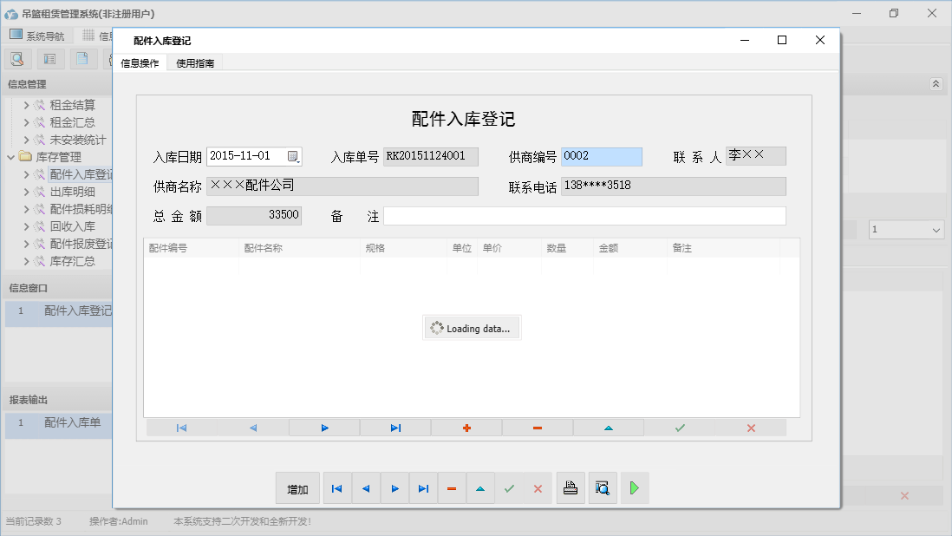Open the 系统导航 tab

point(38,35)
